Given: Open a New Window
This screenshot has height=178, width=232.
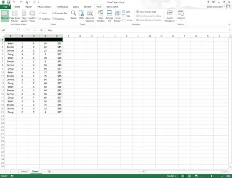Looking at the screenshot, I should pos(101,16).
